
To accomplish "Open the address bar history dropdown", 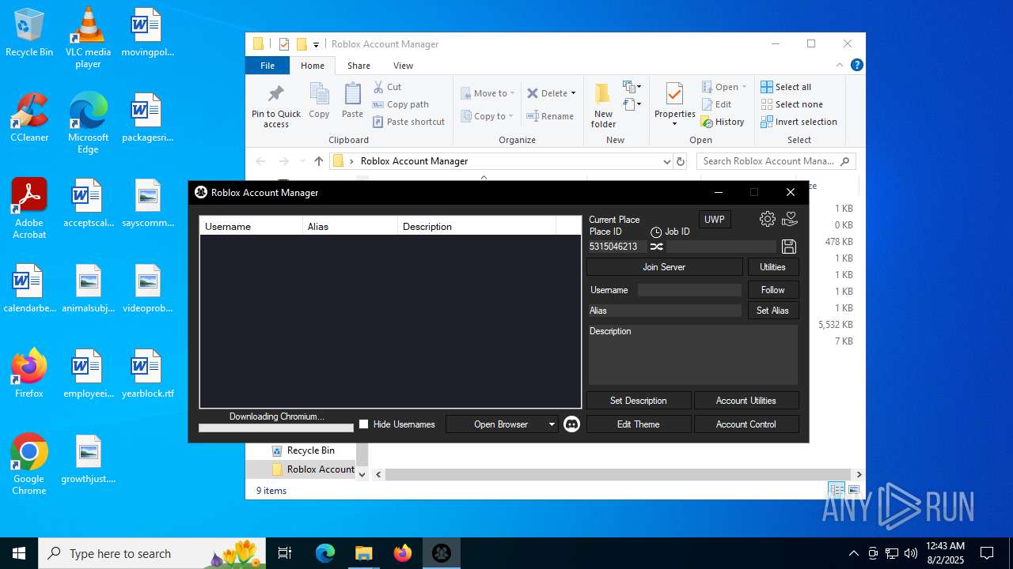I will [x=666, y=161].
